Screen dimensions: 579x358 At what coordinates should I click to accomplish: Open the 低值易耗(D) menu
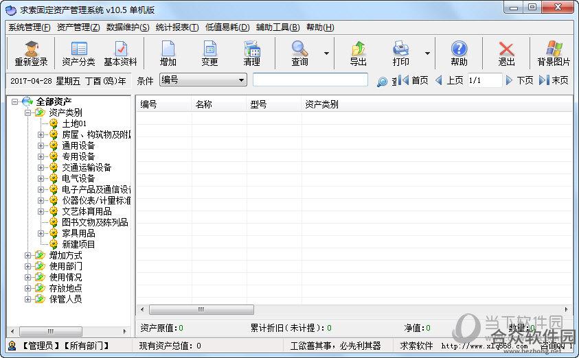click(227, 27)
